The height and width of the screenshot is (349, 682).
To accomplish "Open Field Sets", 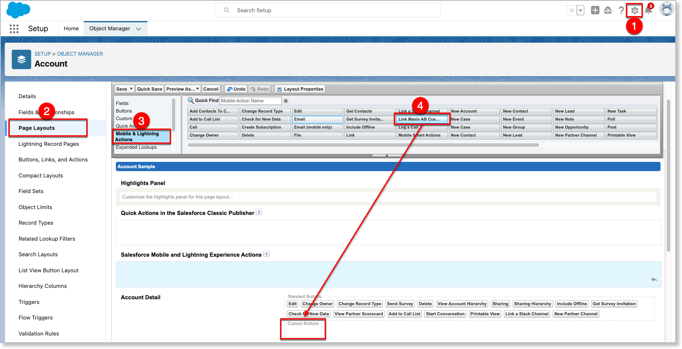I will [x=31, y=191].
